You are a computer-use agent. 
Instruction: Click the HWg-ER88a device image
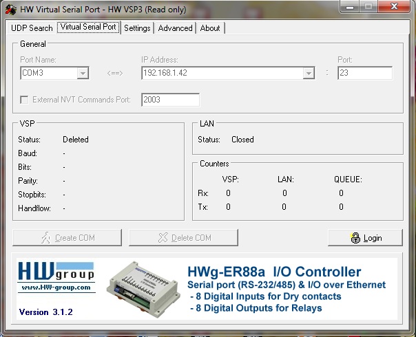(143, 289)
